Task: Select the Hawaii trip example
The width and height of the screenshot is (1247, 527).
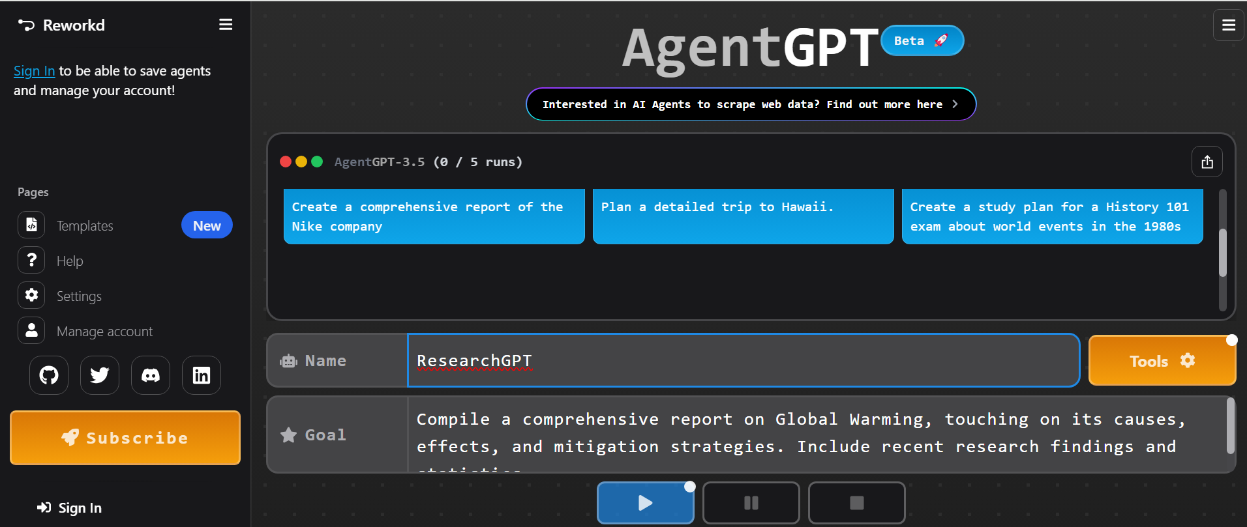Action: pyautogui.click(x=744, y=216)
